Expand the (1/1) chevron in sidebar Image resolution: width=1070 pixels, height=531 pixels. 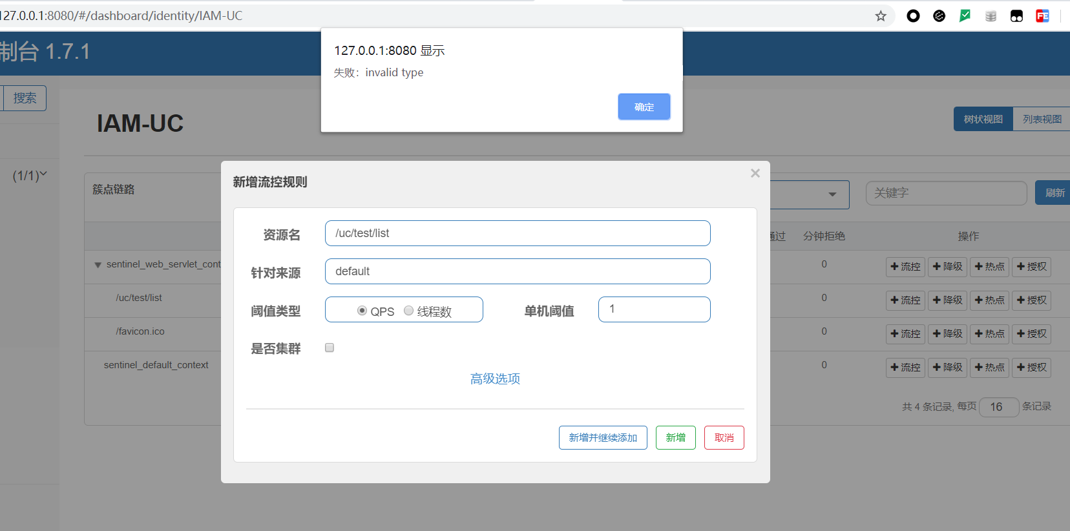pyautogui.click(x=43, y=174)
